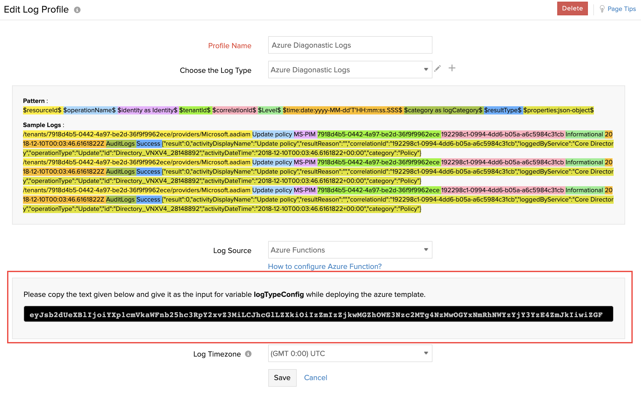Screen dimensions: 641x396
Task: Click the Delete button
Action: pos(572,8)
